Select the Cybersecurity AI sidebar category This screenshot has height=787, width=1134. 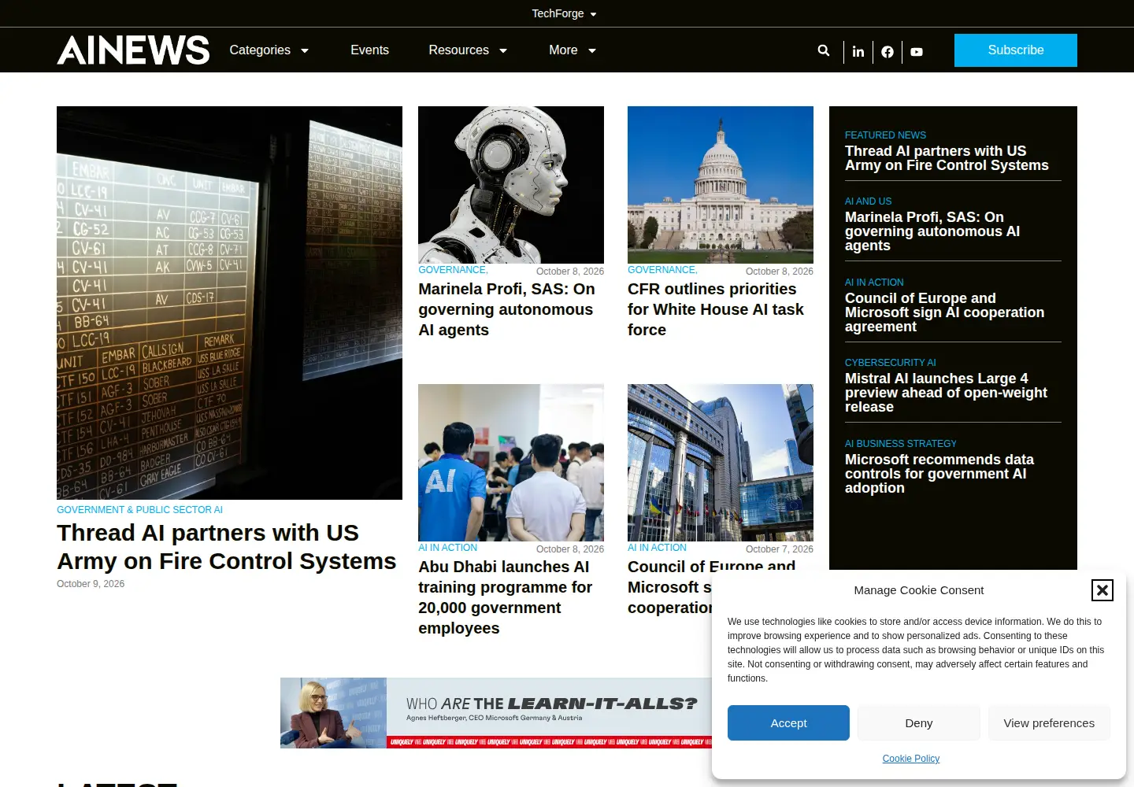tap(891, 363)
